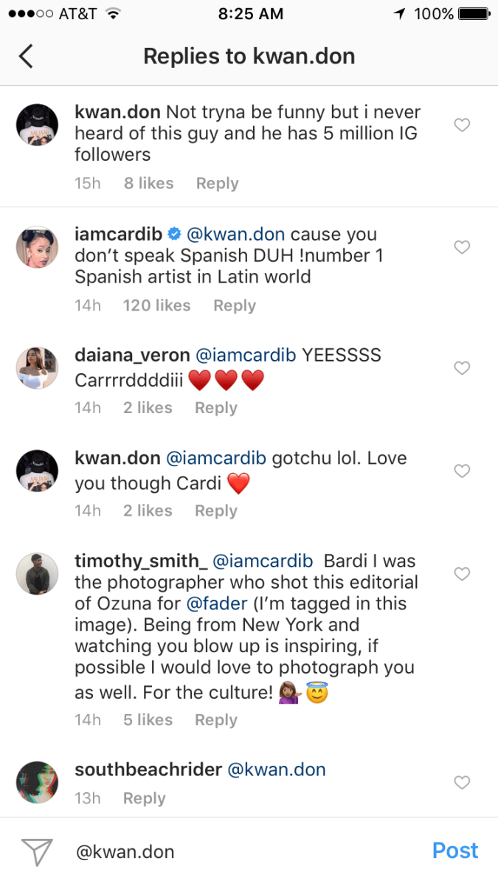The height and width of the screenshot is (886, 498).
Task: Like iamcardib's comment using heart icon
Action: [462, 247]
